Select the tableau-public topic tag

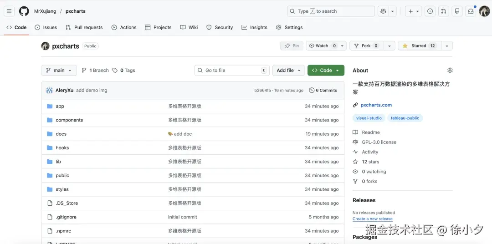coord(405,118)
